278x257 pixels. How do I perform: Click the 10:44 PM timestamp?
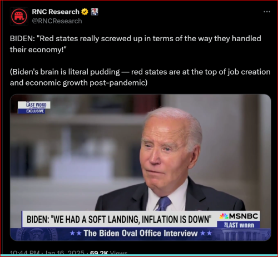[24, 253]
